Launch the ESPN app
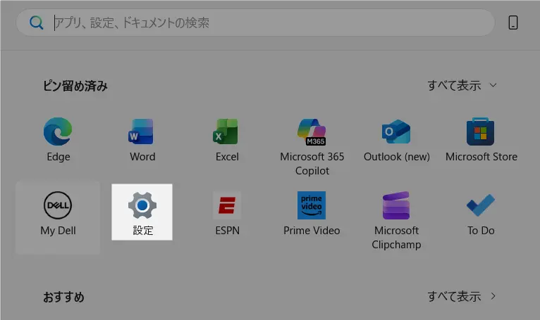Viewport: 540px width, 320px height. tap(227, 214)
